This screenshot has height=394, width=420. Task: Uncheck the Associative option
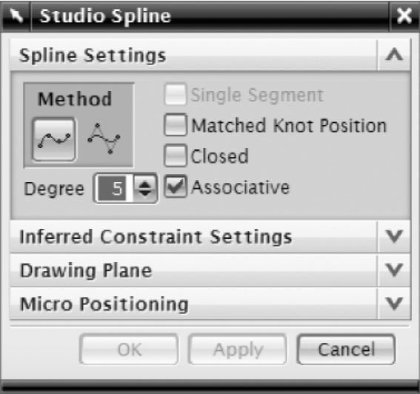click(176, 187)
